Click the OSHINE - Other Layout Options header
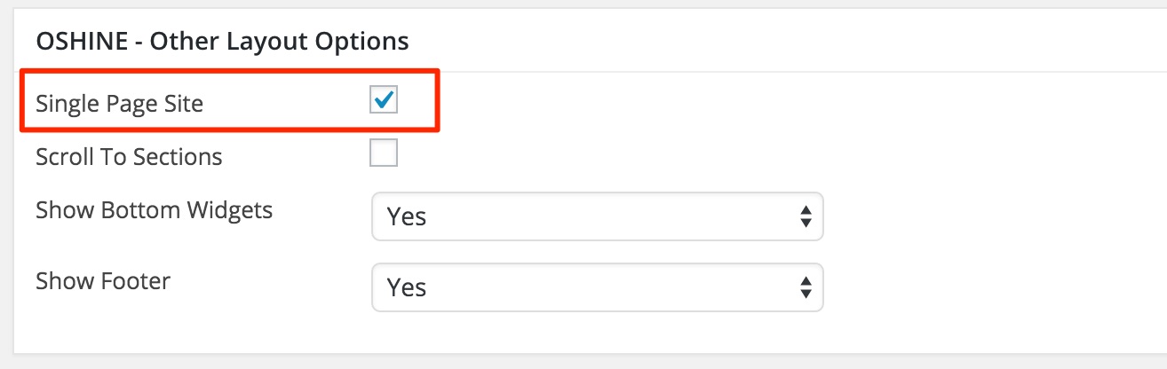The height and width of the screenshot is (369, 1167). (222, 41)
